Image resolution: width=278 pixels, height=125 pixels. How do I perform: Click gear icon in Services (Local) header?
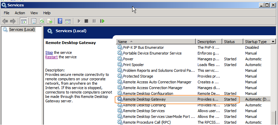[x=50, y=31]
